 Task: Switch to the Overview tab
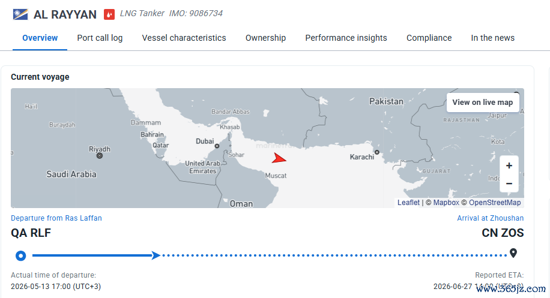click(40, 38)
